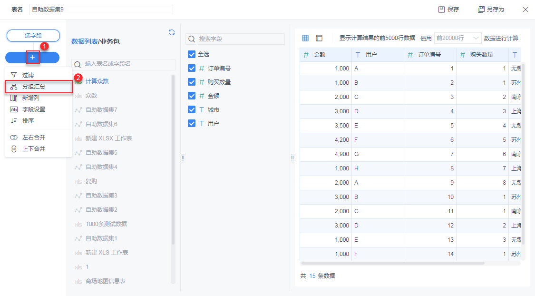Switch to field layout view icon
Screen dimensions: 535x296
pos(319,38)
